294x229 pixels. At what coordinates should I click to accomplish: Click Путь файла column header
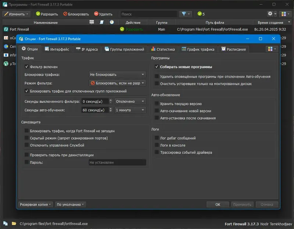click(215, 22)
